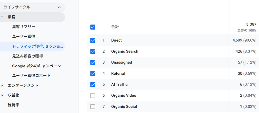
Task: Open ユーザー獲得コホート report
Action: (31, 76)
